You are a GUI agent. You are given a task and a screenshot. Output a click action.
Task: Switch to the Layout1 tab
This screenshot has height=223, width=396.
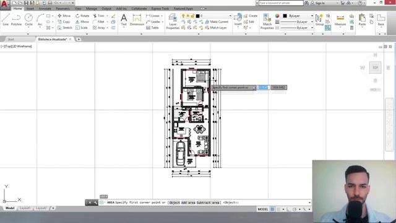click(x=25, y=208)
